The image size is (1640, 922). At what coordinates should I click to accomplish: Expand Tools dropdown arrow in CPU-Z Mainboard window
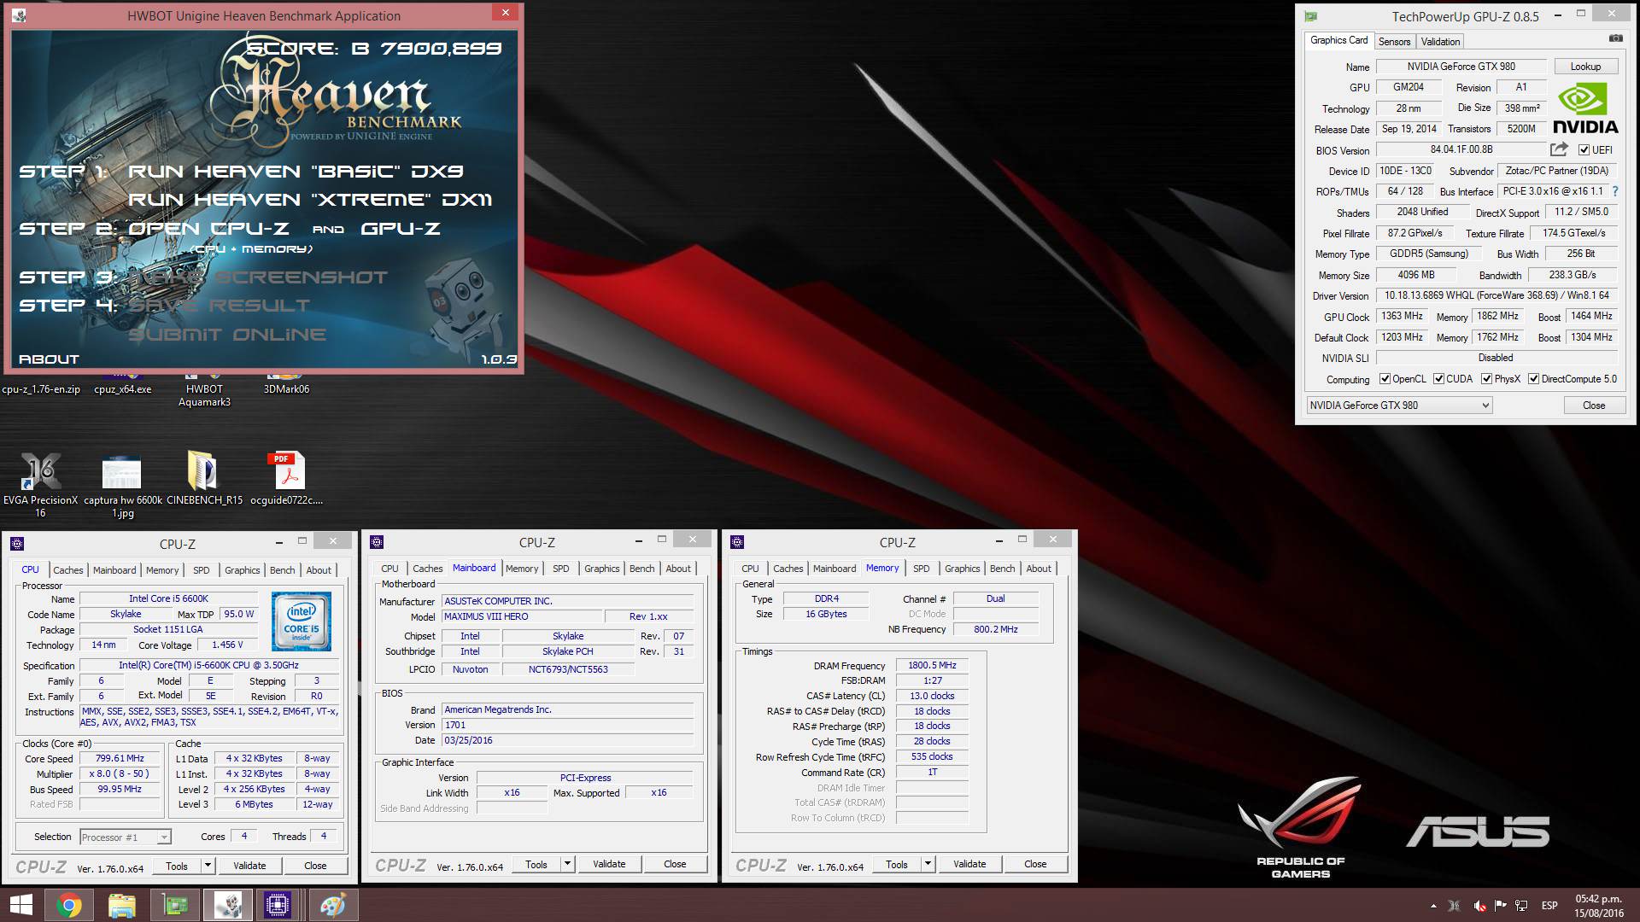click(x=567, y=864)
